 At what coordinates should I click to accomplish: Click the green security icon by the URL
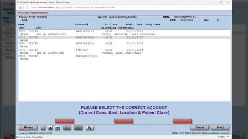(x=21, y=8)
